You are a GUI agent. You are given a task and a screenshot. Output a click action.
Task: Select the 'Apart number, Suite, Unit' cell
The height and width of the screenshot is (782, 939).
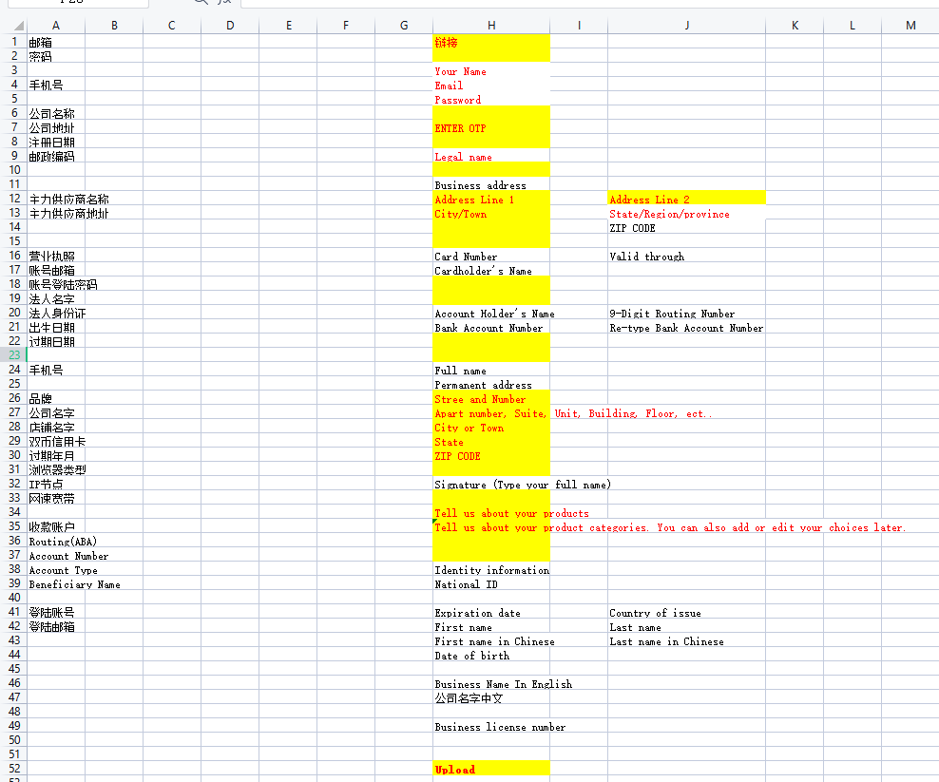(491, 412)
